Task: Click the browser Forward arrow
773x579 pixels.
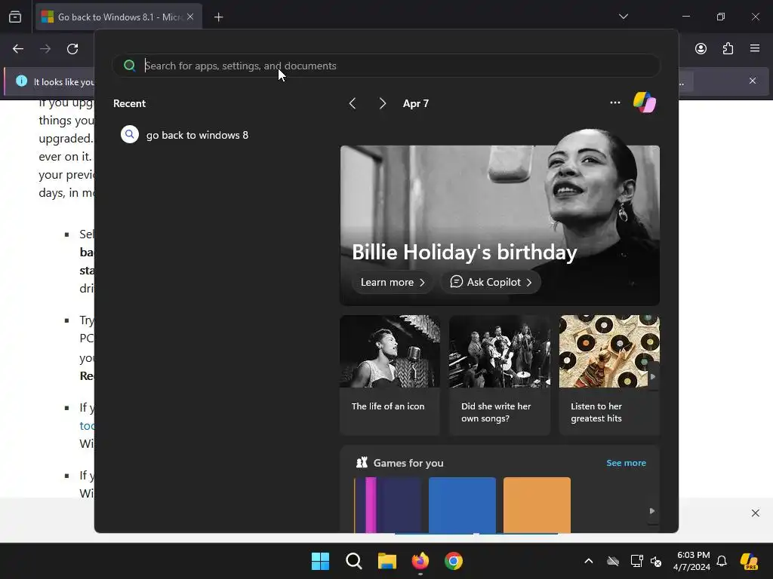Action: pos(45,49)
